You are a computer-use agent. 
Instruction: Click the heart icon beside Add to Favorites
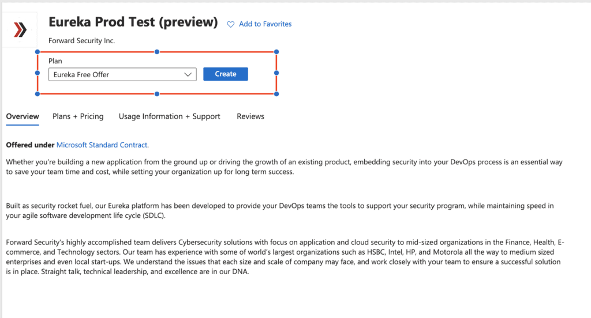[231, 24]
